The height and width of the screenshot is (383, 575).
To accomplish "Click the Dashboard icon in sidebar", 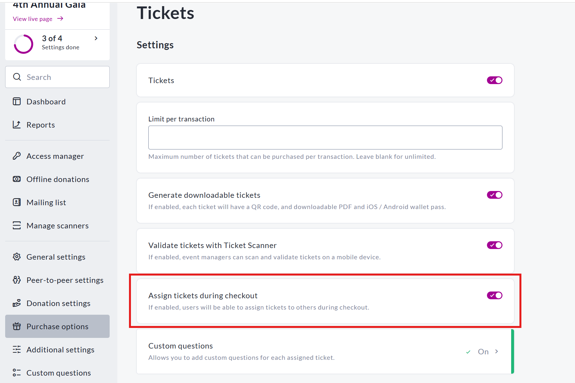I will point(17,101).
